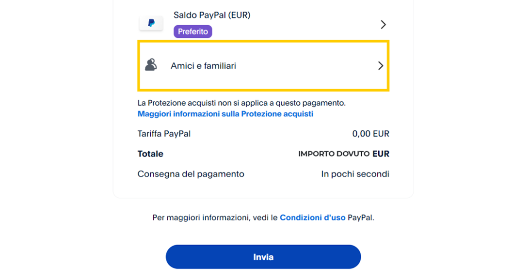Click the Protezione acquisti non si applica notice

tap(241, 103)
